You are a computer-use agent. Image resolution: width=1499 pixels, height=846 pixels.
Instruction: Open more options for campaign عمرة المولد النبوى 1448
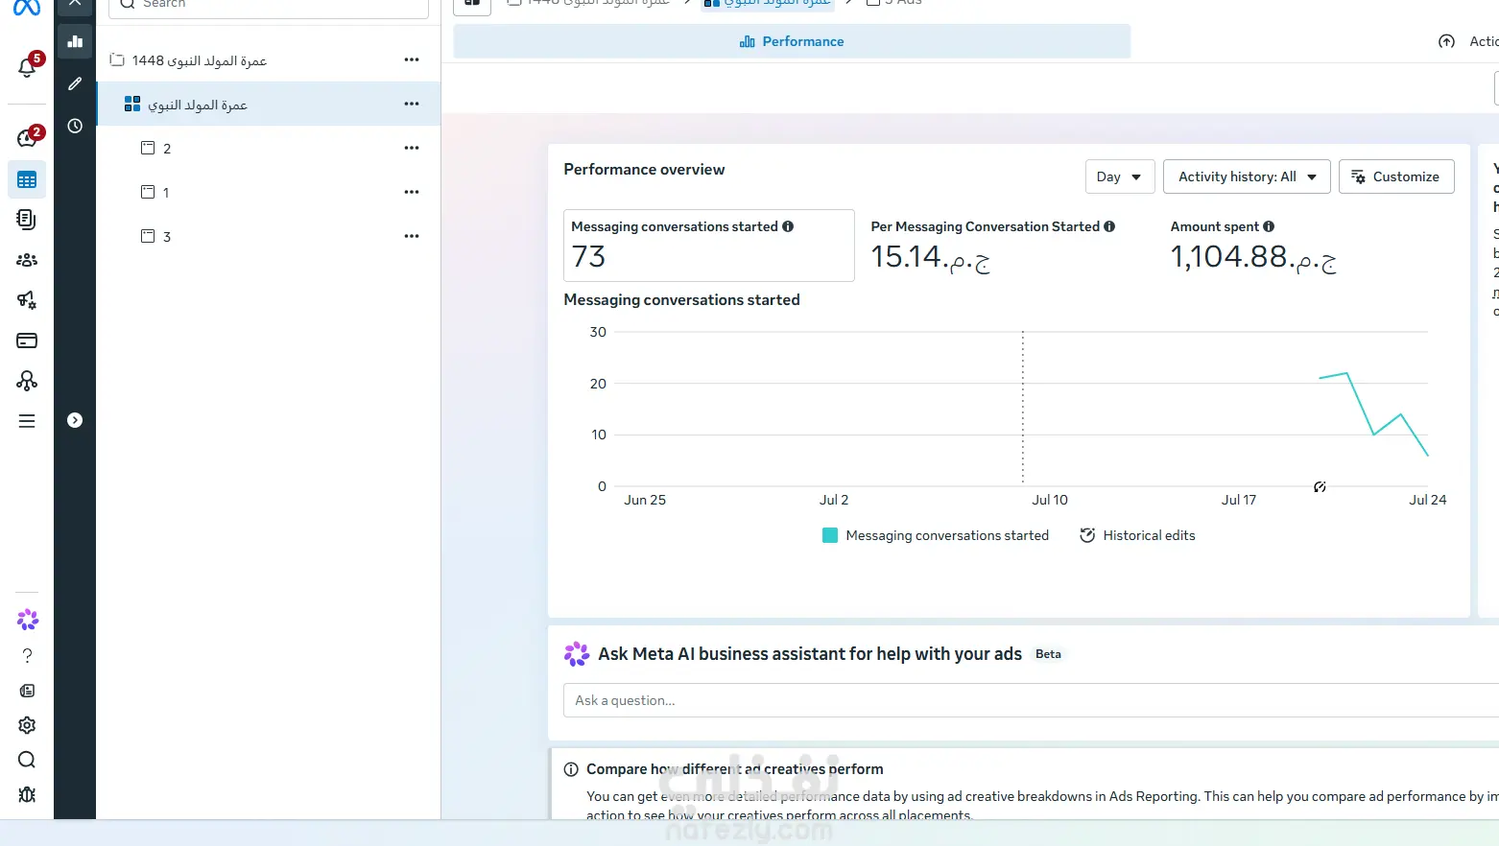[x=412, y=59]
